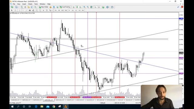Open Windows Start menu
The height and width of the screenshot is (109, 194).
click(x=12, y=107)
